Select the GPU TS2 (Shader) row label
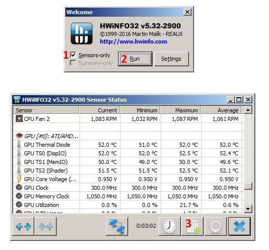 tap(46, 171)
